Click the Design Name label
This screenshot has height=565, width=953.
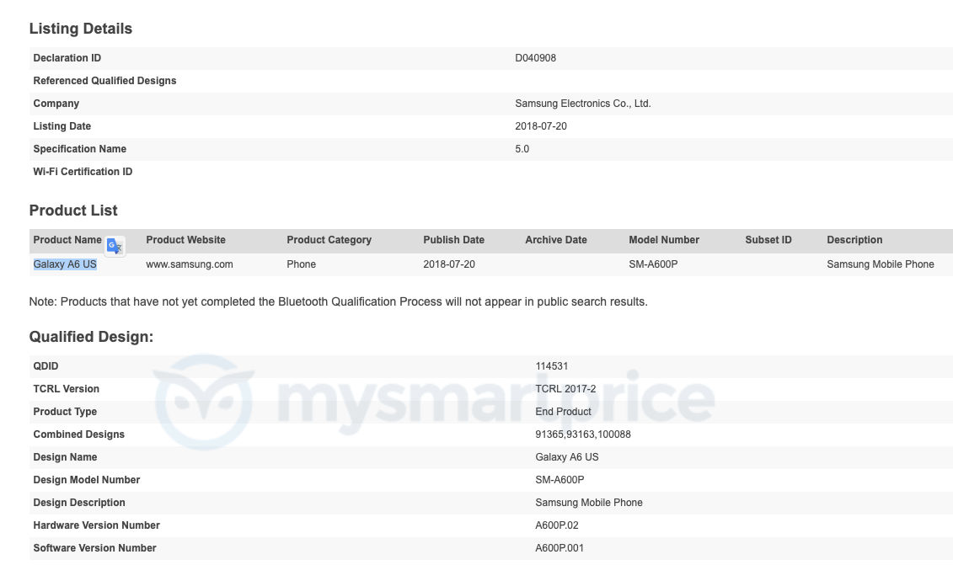click(65, 457)
